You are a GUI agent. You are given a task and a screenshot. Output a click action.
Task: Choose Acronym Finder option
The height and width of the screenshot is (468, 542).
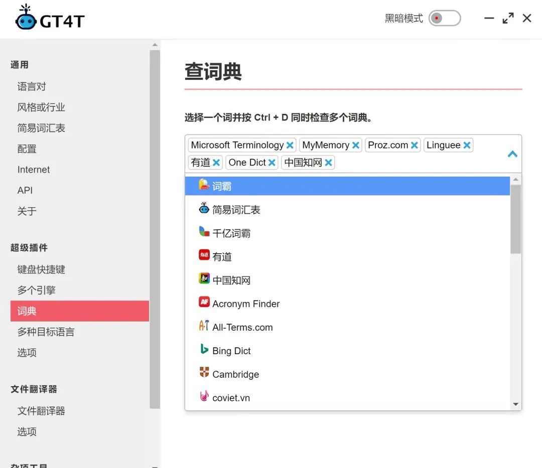click(x=347, y=303)
